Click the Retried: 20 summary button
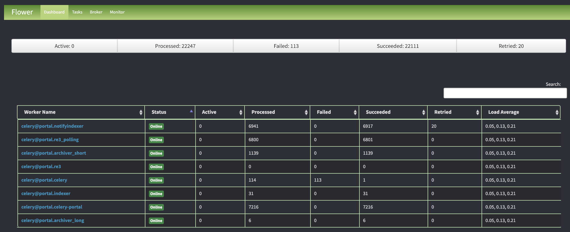The image size is (570, 232). (511, 46)
